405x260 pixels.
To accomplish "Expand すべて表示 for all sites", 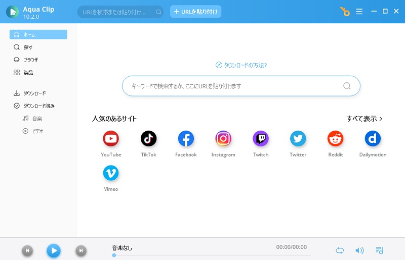I will pyautogui.click(x=364, y=119).
